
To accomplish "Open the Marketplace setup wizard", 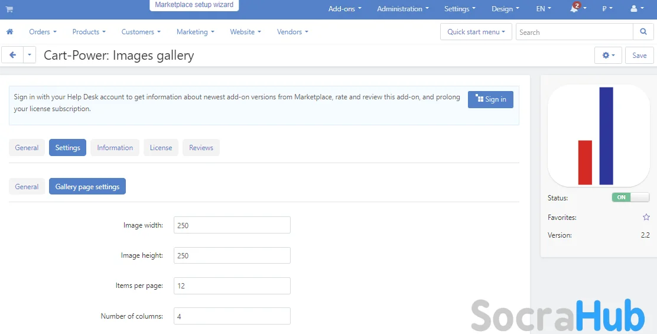I will click(194, 5).
